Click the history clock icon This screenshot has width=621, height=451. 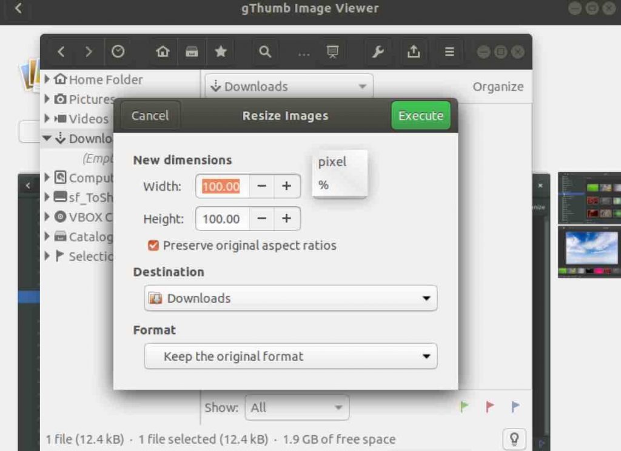pos(119,52)
